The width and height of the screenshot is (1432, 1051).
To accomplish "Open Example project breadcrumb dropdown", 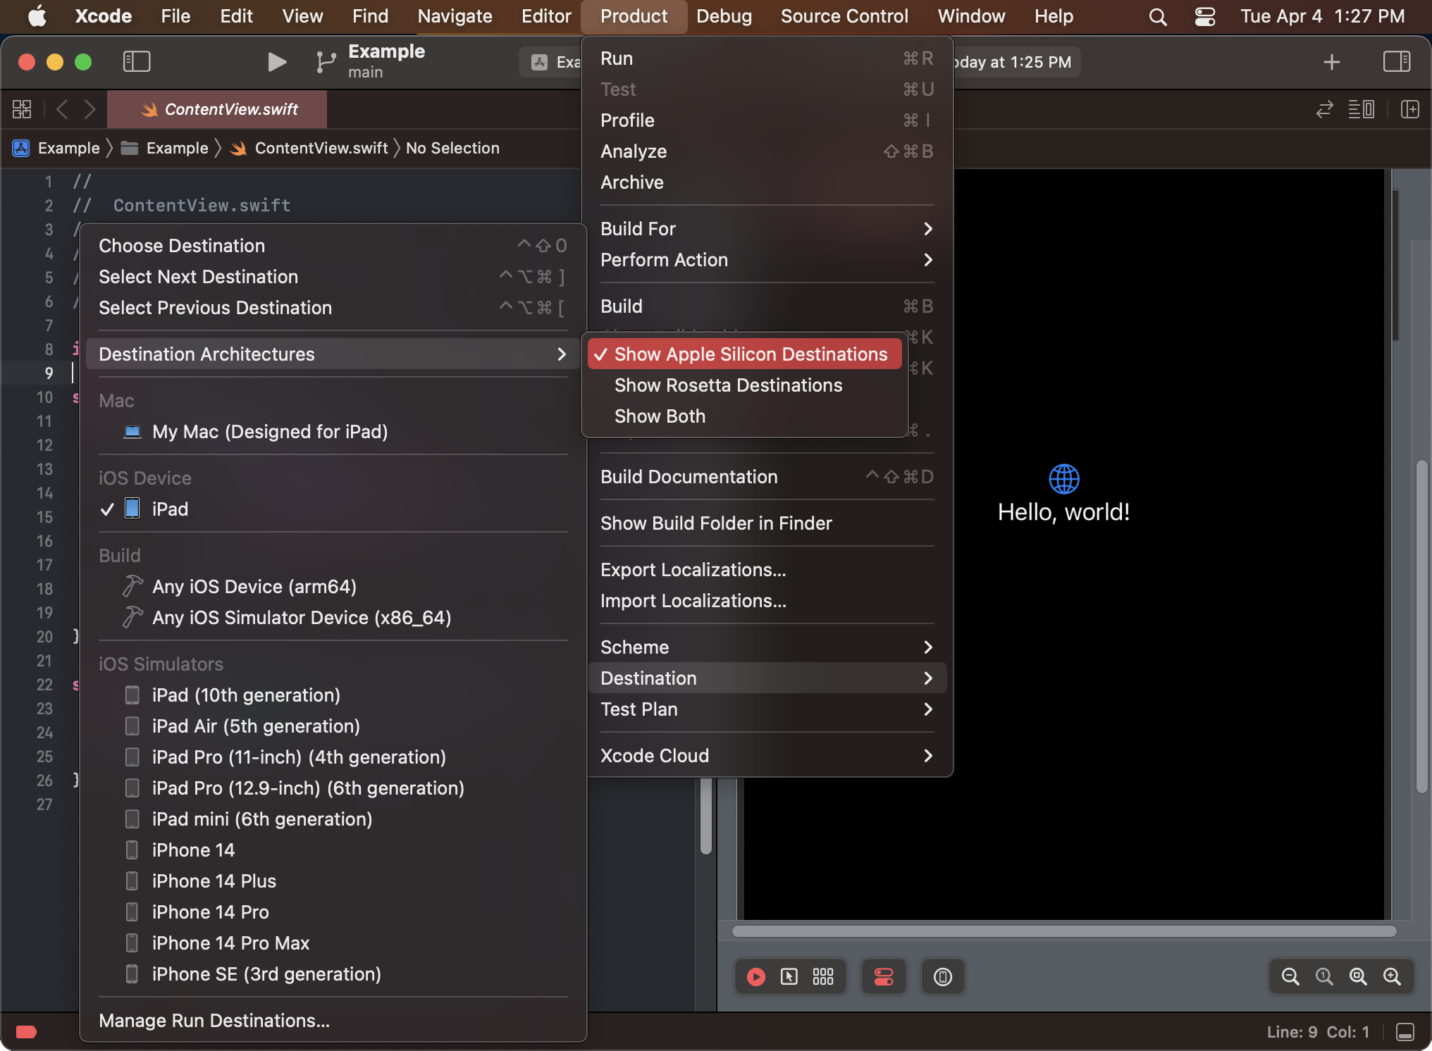I will 56,148.
